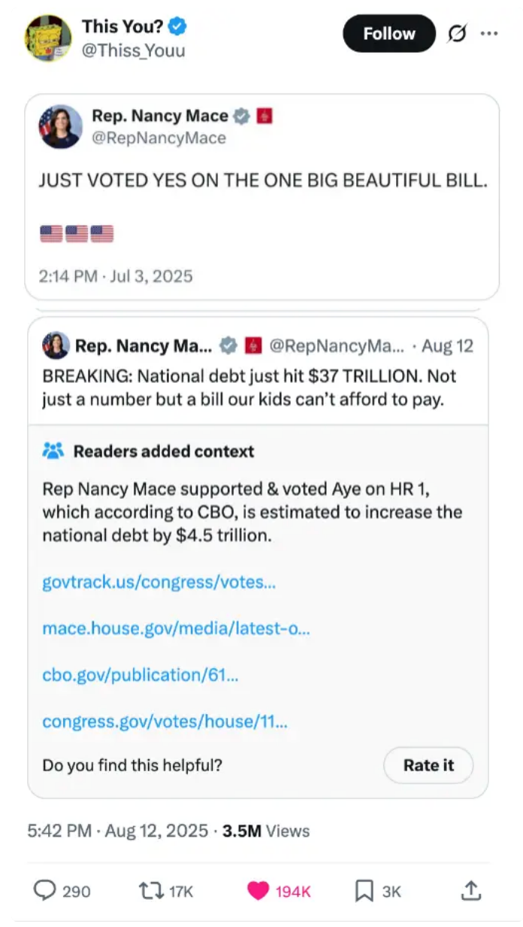Image resolution: width=523 pixels, height=927 pixels.
Task: Toggle the bookmark on this post
Action: coord(362,891)
